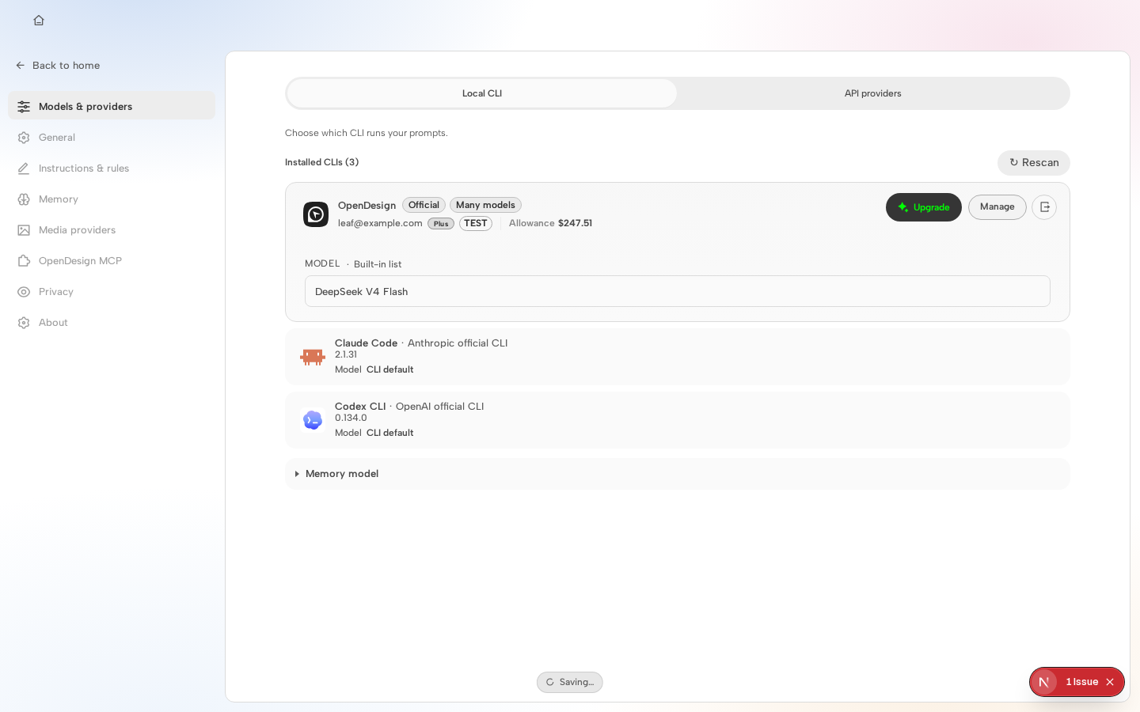
Task: Click the Installed CLIs (3) heading
Action: [321, 162]
